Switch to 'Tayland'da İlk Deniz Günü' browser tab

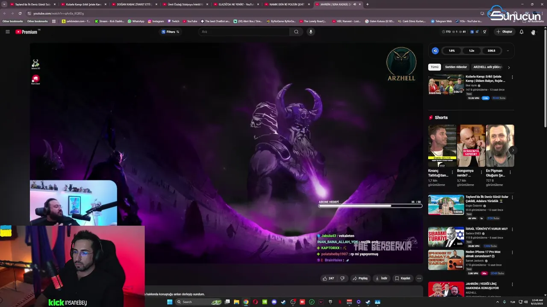[x=32, y=4]
